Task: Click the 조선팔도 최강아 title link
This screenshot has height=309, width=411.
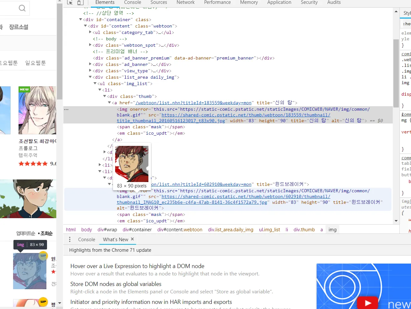Action: (x=37, y=141)
